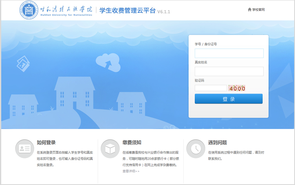Click the clock icon for 遇到问题
The width and height of the screenshot is (295, 185).
[195, 149]
